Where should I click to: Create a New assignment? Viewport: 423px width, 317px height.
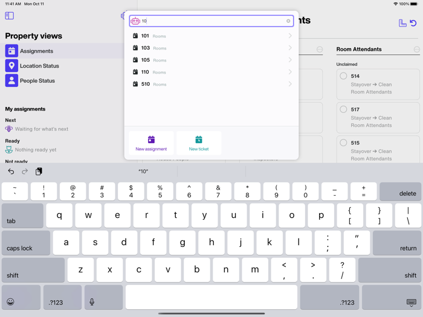151,143
